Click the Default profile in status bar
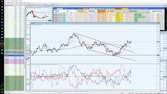 (122, 93)
